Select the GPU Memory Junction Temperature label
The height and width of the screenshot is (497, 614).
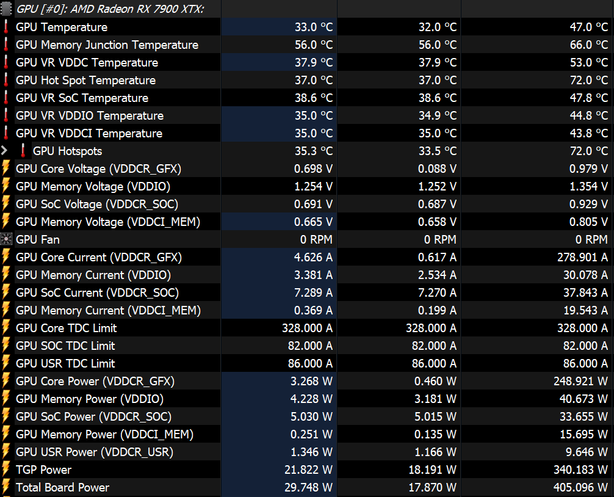(107, 45)
